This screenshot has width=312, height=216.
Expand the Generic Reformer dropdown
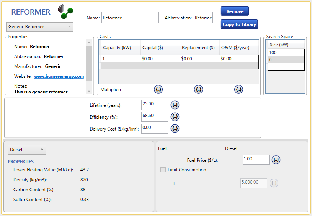(x=39, y=27)
